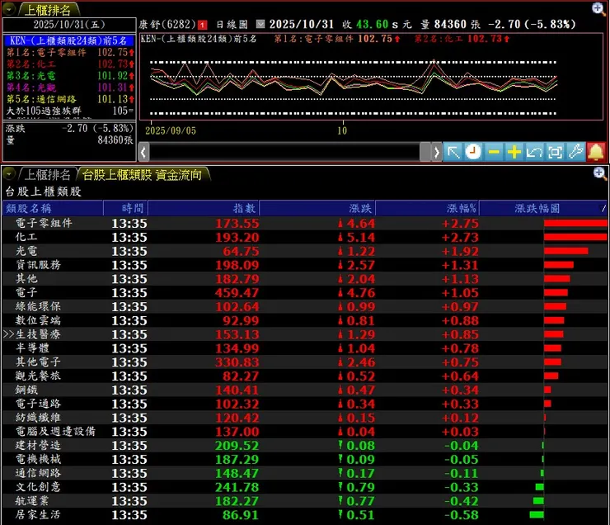Open the clock time-period tool

[x=473, y=152]
